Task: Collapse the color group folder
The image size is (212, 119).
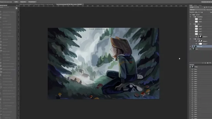Action: 194,24
